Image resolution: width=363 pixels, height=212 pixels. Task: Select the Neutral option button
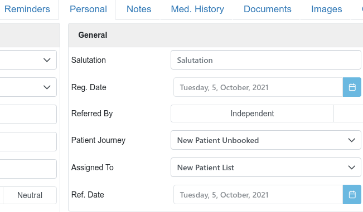point(30,195)
